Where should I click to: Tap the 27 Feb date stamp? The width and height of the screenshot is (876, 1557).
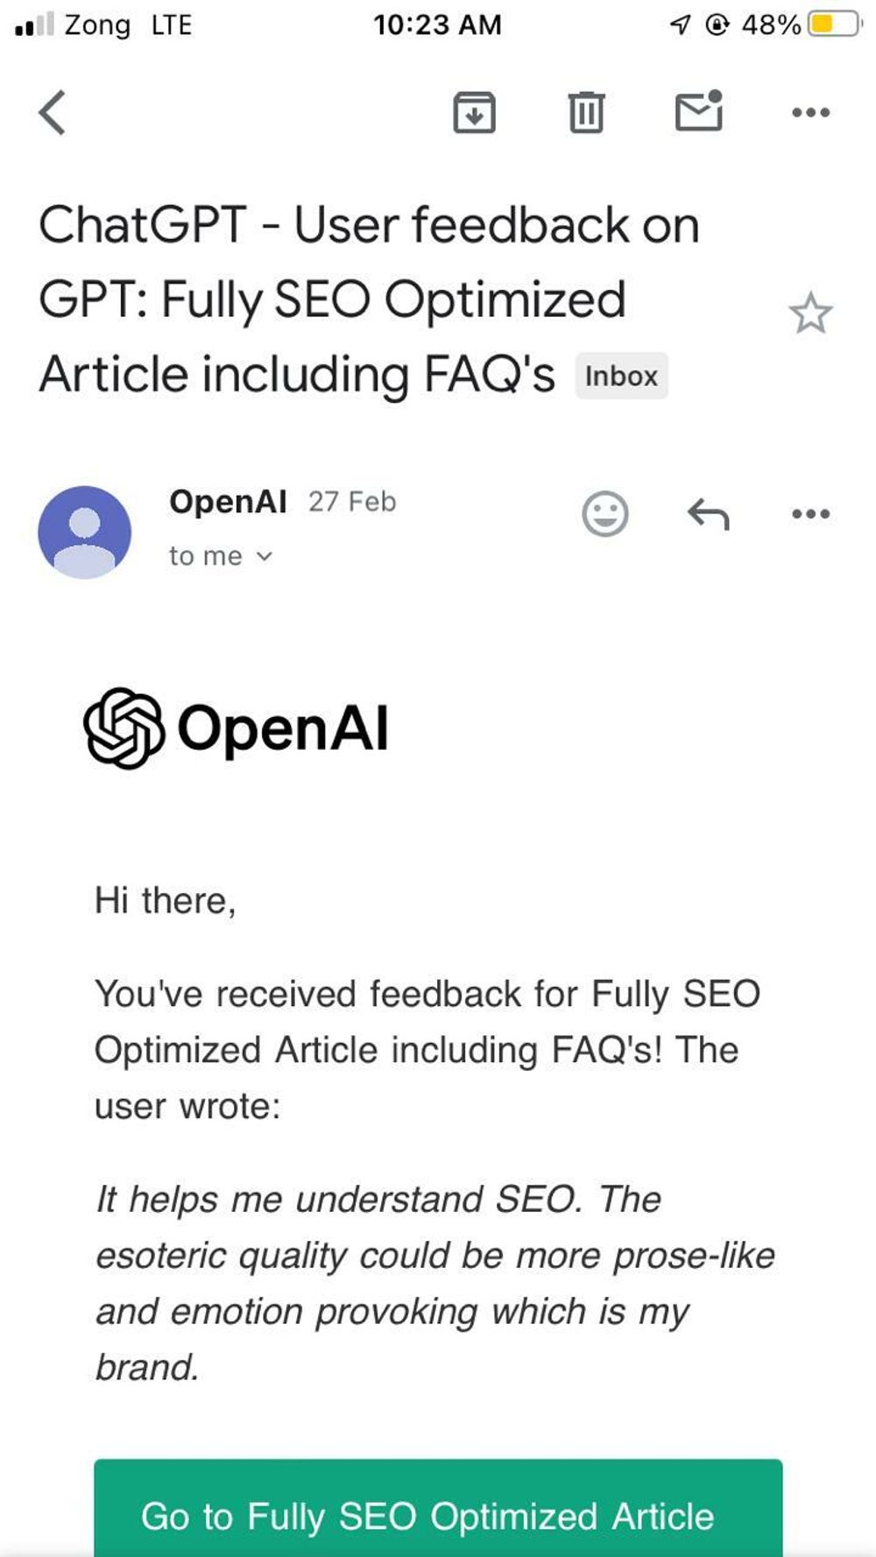[x=352, y=502]
